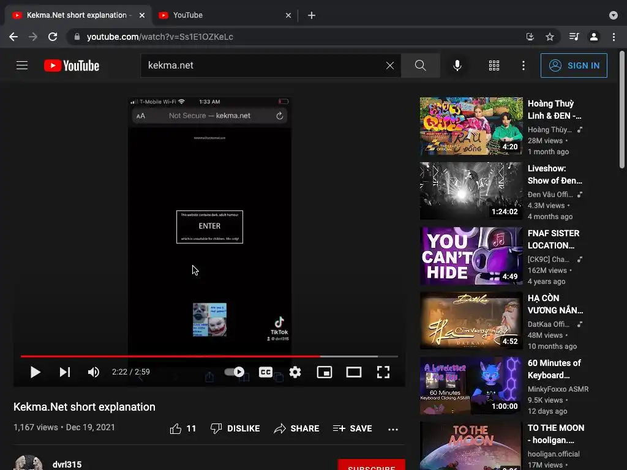Click MinkyFoxxo ASMR channel name

[x=558, y=389]
